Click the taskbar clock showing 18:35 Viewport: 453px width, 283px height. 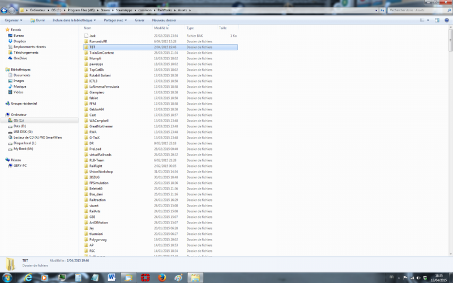pos(439,278)
